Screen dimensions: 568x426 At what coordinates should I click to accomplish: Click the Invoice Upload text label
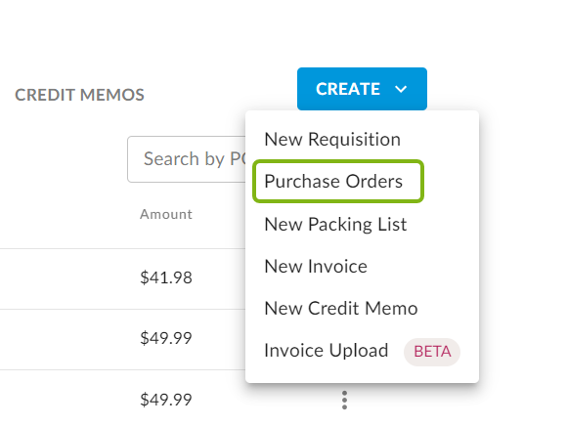coord(326,351)
